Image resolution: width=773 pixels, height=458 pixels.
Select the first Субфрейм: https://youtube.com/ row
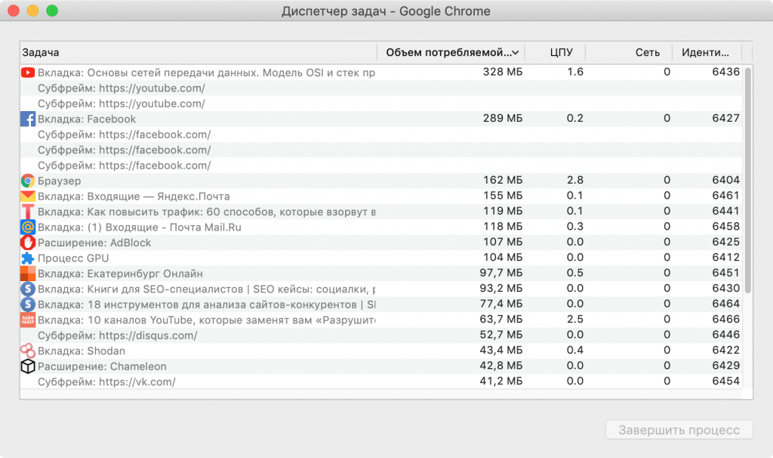coord(381,88)
